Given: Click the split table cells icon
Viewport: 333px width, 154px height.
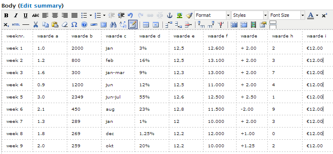Looking at the screenshot, I should coord(234,25).
